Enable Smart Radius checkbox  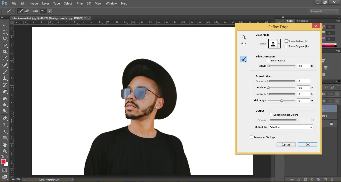[x=269, y=61]
